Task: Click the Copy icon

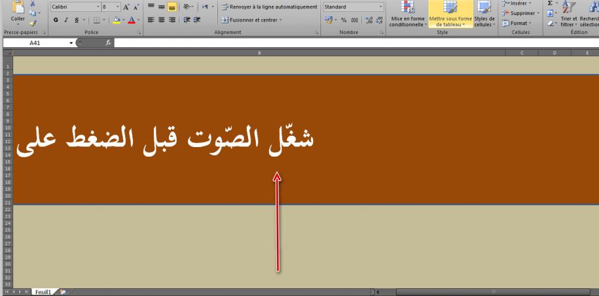Action: (32, 13)
